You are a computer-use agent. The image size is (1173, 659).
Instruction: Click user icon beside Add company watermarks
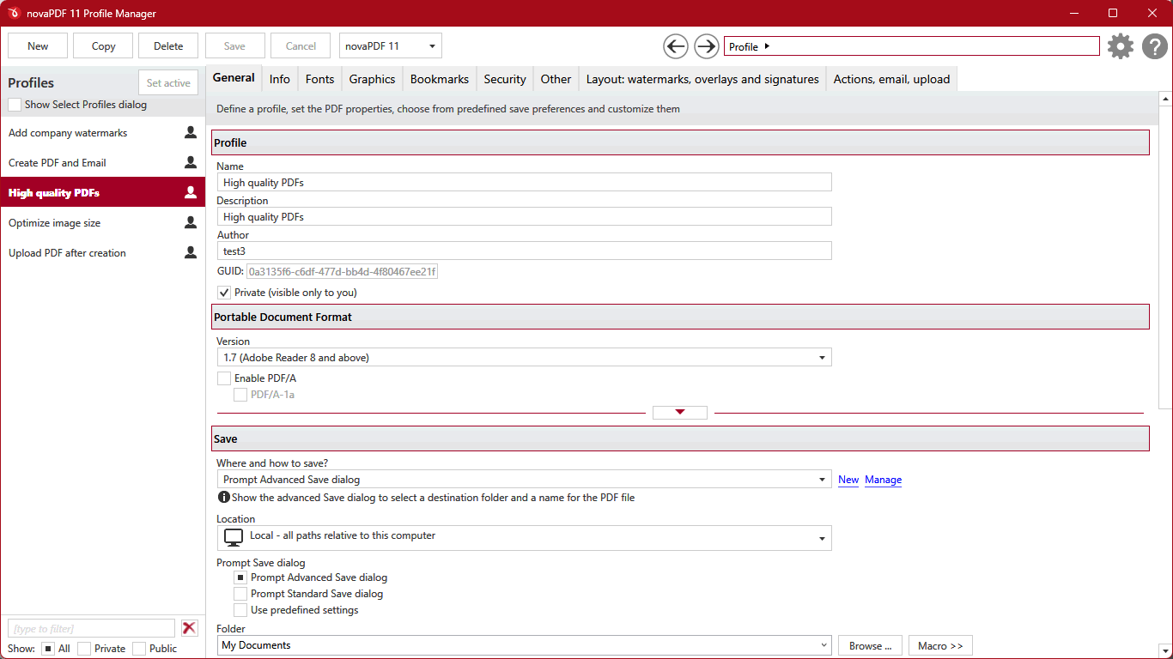click(191, 133)
